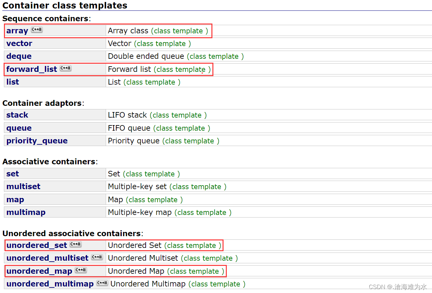
Task: Click the 'Unordered Multimap' description text
Action: (148, 284)
